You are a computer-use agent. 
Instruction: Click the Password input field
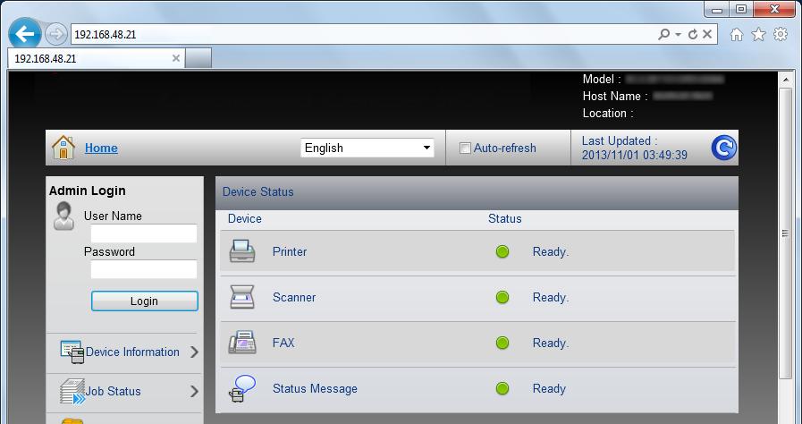tap(144, 269)
